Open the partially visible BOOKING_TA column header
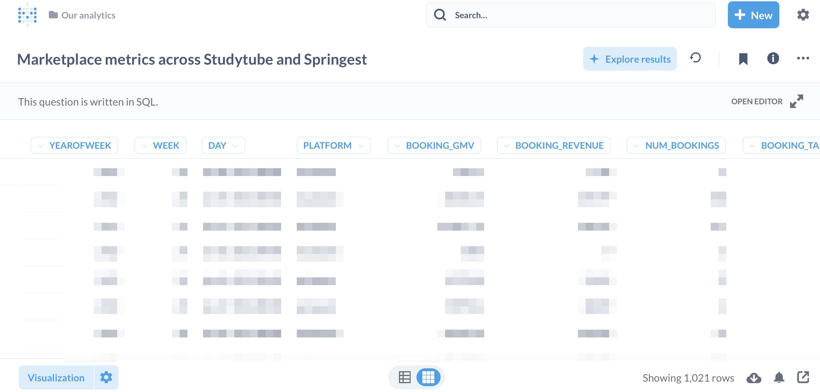Screen dimensions: 820x392 [781, 145]
